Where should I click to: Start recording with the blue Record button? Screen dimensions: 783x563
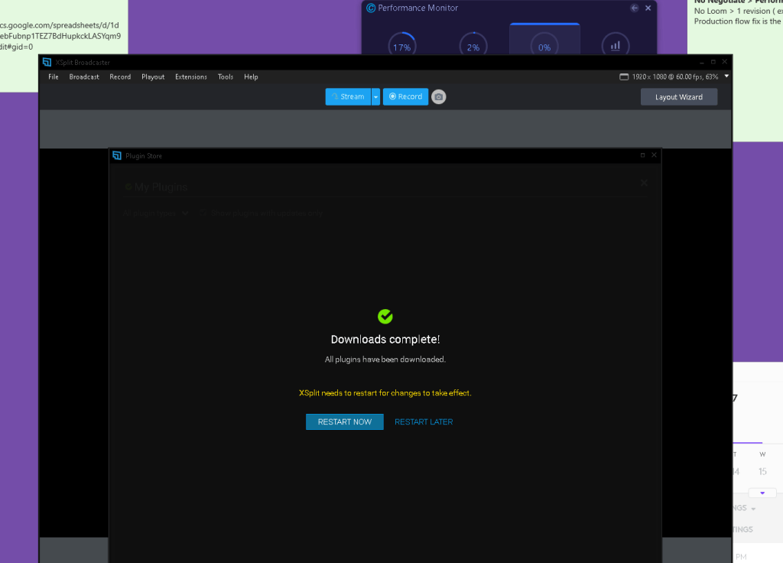point(405,97)
